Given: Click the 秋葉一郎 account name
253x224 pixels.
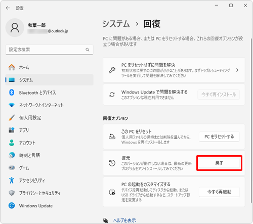Looking at the screenshot, I should 37,25.
